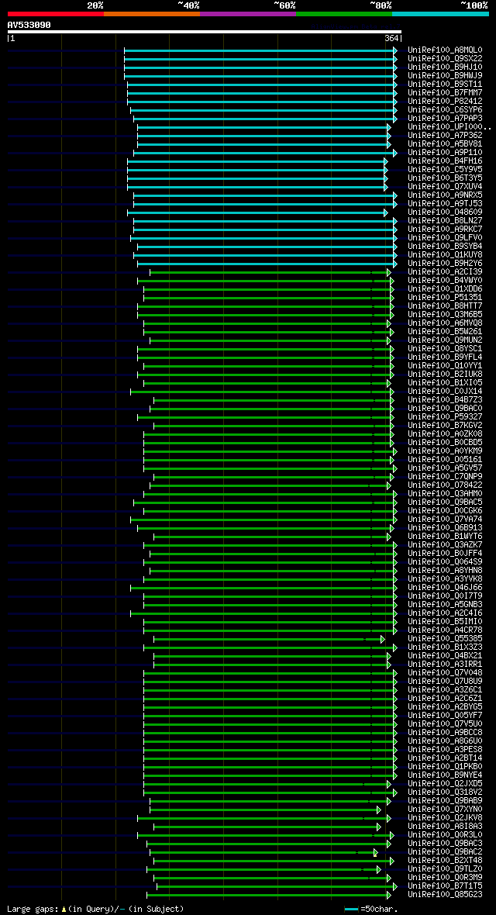The height and width of the screenshot is (915, 496).
Task: Select the UniRef100_A2CI39 label
Action: (445, 271)
